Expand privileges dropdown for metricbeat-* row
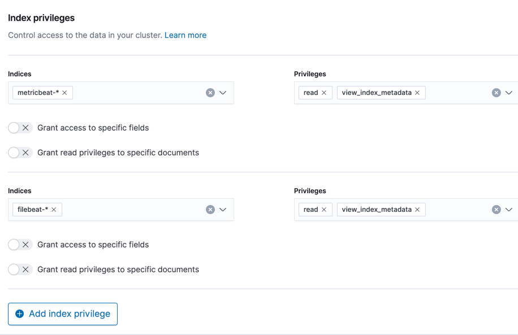This screenshot has height=335, width=518. click(509, 93)
